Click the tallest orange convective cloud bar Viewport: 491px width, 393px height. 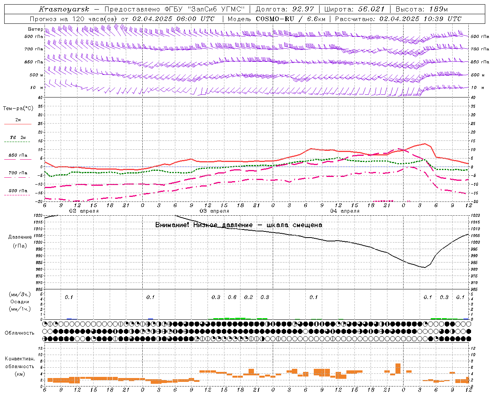click(398, 368)
